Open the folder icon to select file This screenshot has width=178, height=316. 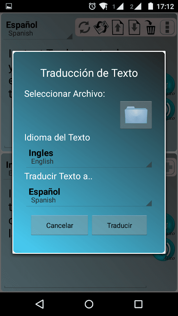136,115
